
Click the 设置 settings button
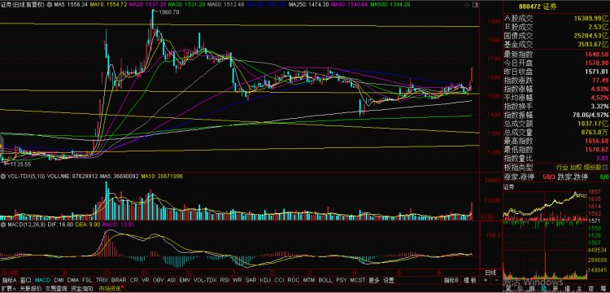click(389, 280)
